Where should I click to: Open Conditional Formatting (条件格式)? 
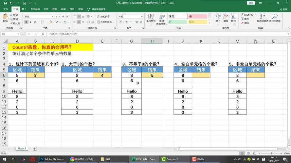[151, 18]
